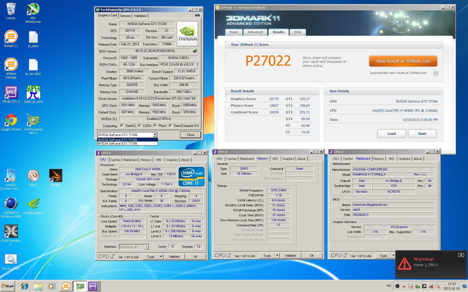
Task: Expand Tools arrow in CPU-Z window showing memory Timings
Action: coord(277,256)
